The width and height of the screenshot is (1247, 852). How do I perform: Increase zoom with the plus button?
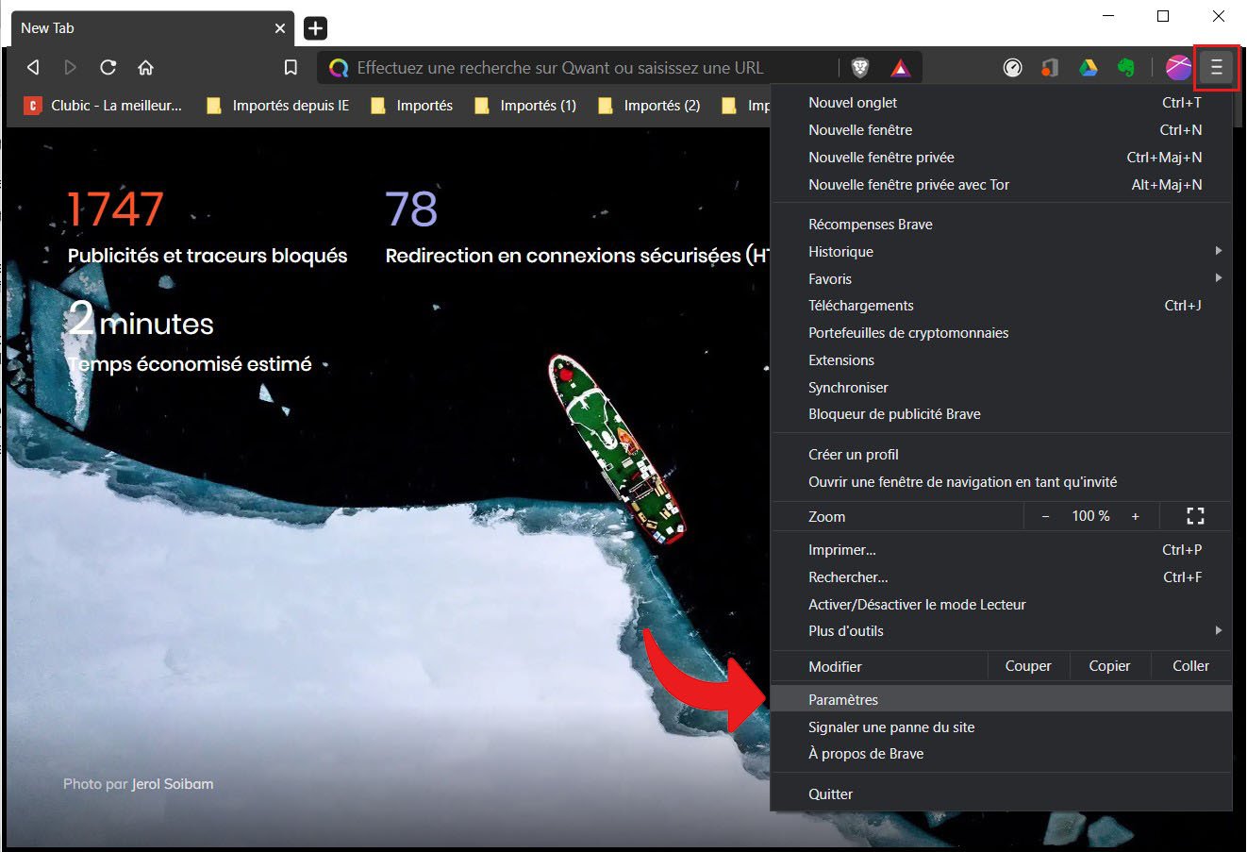[x=1135, y=516]
